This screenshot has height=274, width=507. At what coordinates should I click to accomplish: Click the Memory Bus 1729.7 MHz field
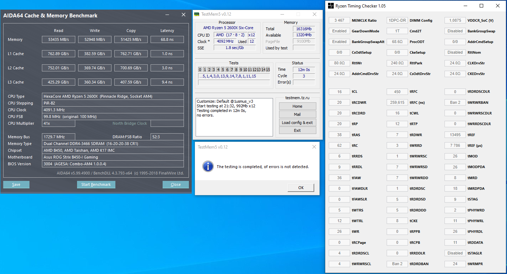pos(59,137)
